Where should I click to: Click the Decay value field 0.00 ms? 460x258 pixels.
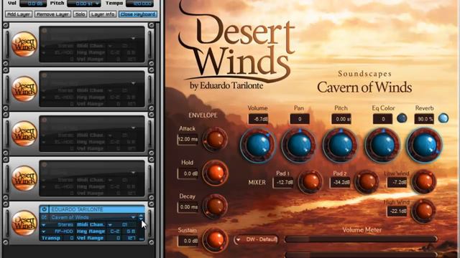pos(188,207)
